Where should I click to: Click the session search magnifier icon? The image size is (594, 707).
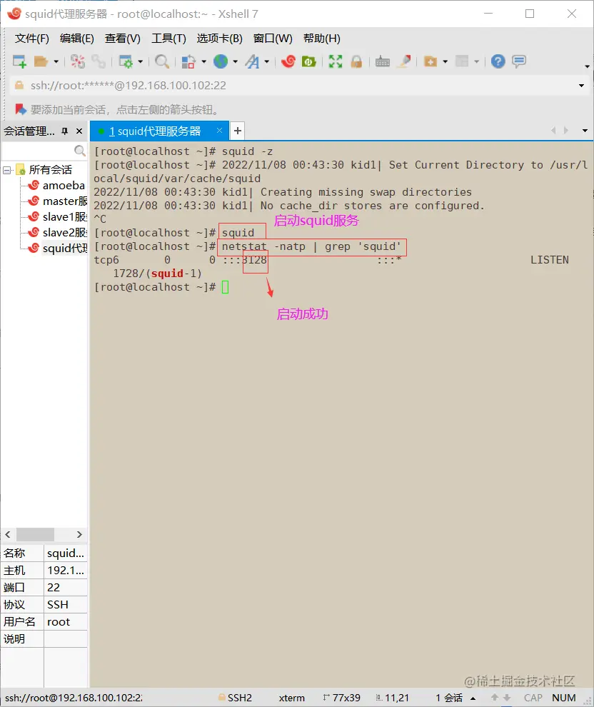[x=80, y=150]
